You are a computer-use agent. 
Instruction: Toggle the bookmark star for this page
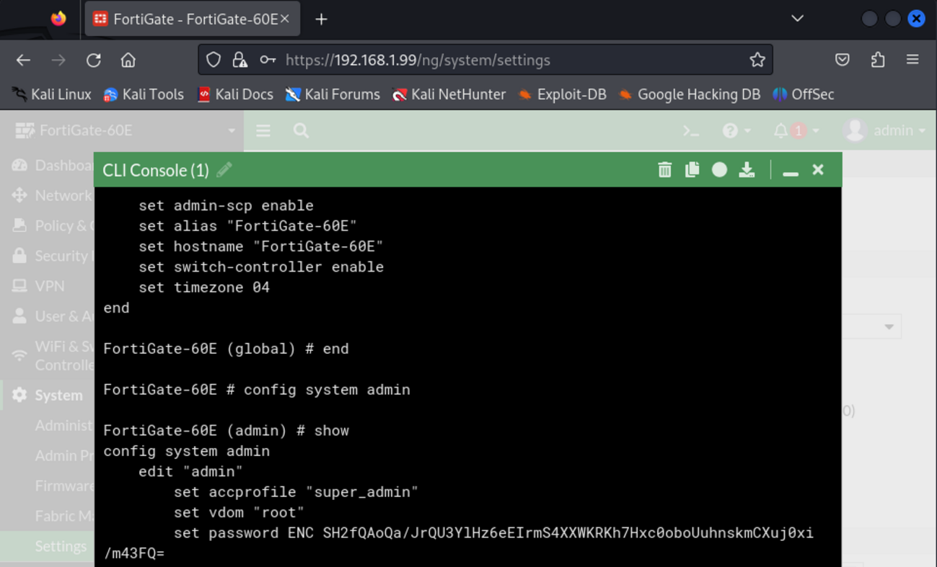757,61
